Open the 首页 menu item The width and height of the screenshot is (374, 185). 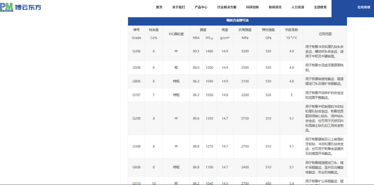(x=159, y=7)
